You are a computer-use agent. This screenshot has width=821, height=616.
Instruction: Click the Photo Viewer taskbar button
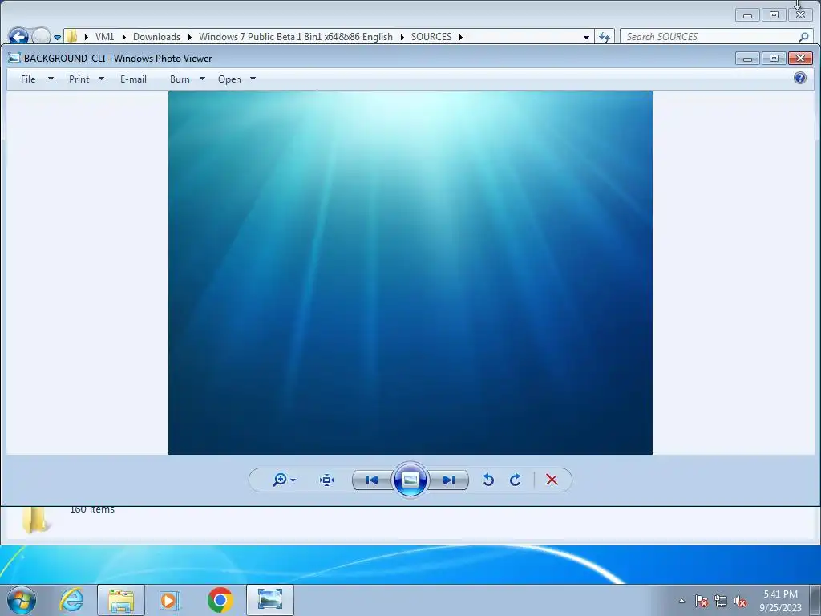pyautogui.click(x=269, y=600)
